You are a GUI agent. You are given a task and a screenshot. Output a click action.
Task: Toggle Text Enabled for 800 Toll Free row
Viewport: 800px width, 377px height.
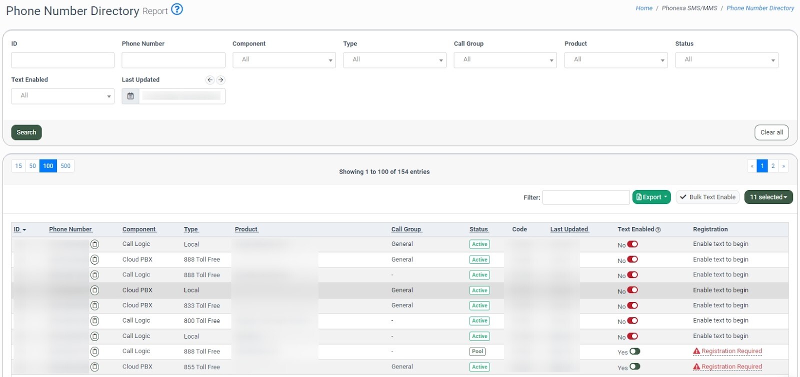632,320
